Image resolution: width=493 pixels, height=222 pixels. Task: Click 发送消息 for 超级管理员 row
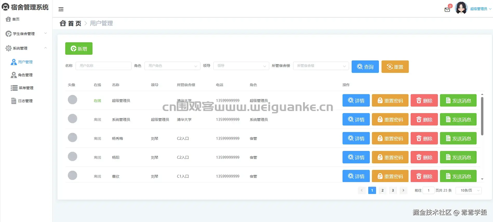[458, 100]
